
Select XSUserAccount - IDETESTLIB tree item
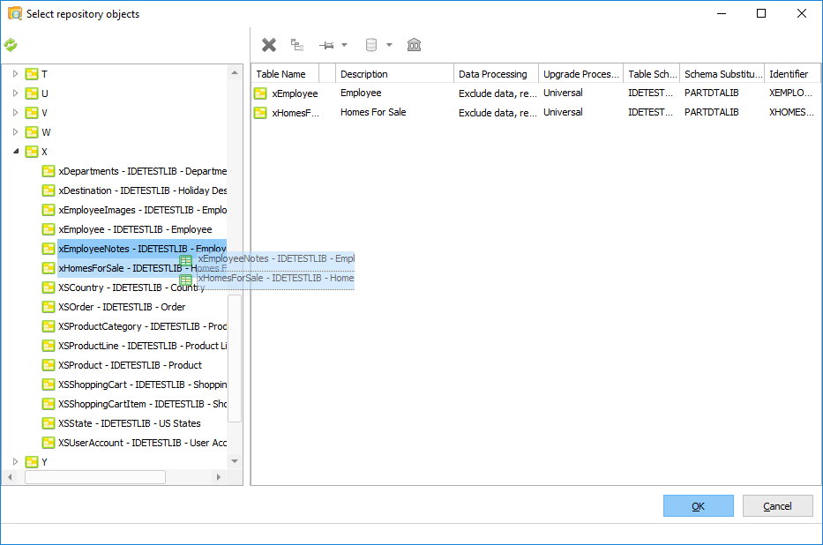coord(142,443)
